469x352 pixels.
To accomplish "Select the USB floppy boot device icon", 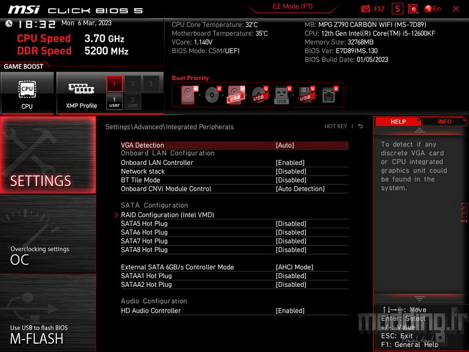I will [305, 95].
